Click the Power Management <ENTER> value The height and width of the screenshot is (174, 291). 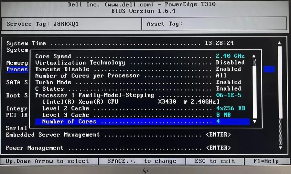218,148
